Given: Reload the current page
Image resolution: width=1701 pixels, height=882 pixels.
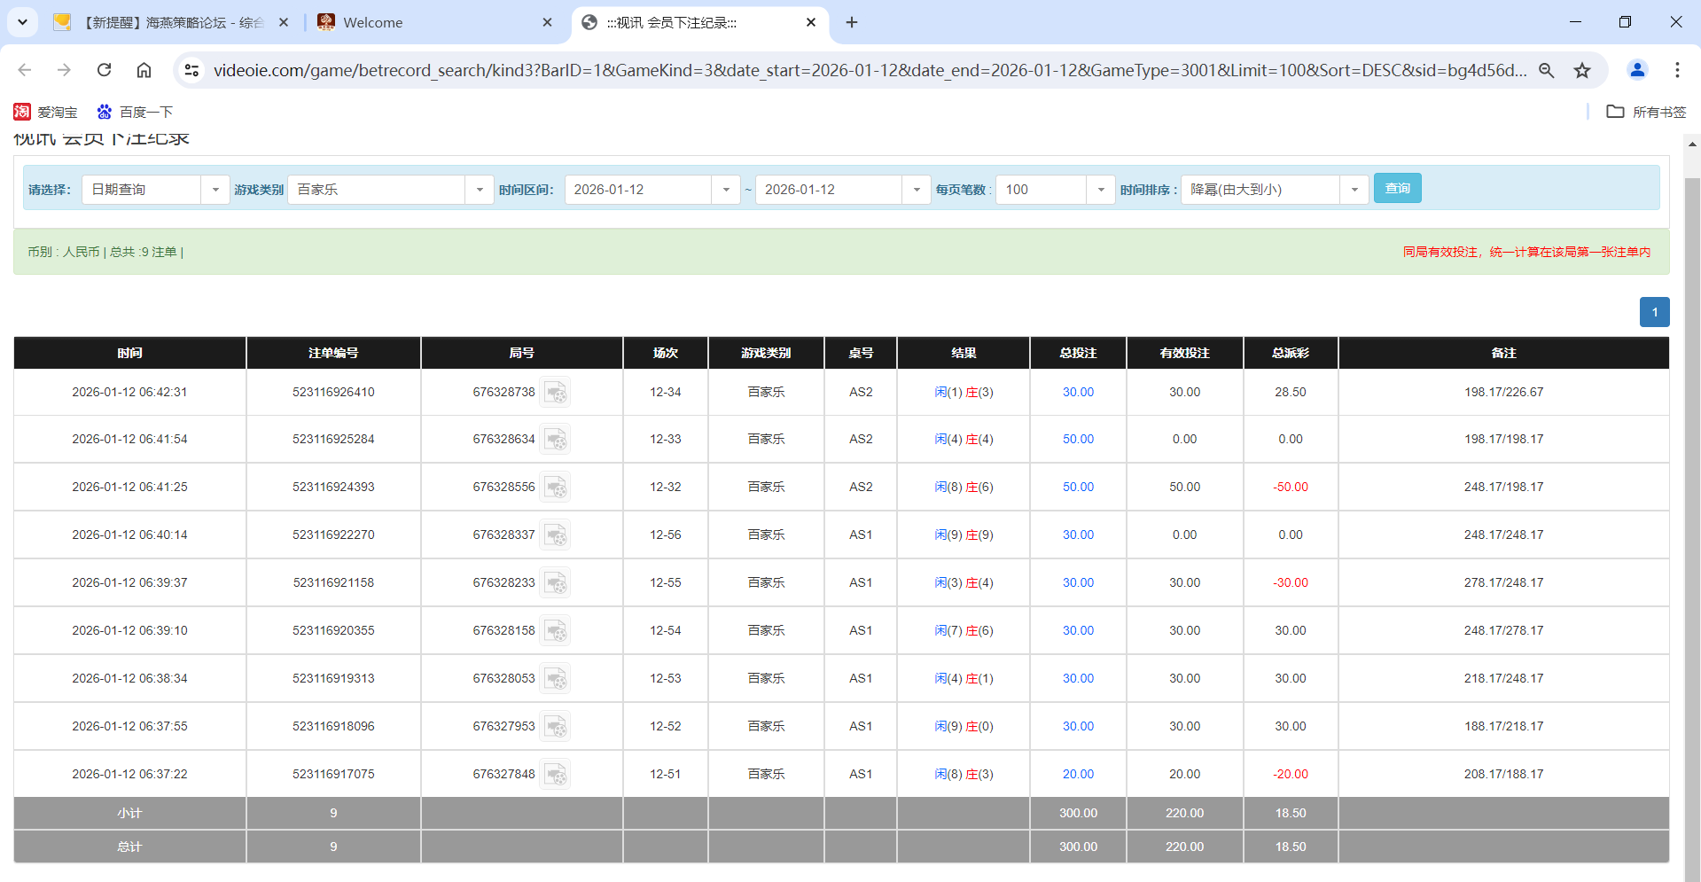Looking at the screenshot, I should 104,70.
